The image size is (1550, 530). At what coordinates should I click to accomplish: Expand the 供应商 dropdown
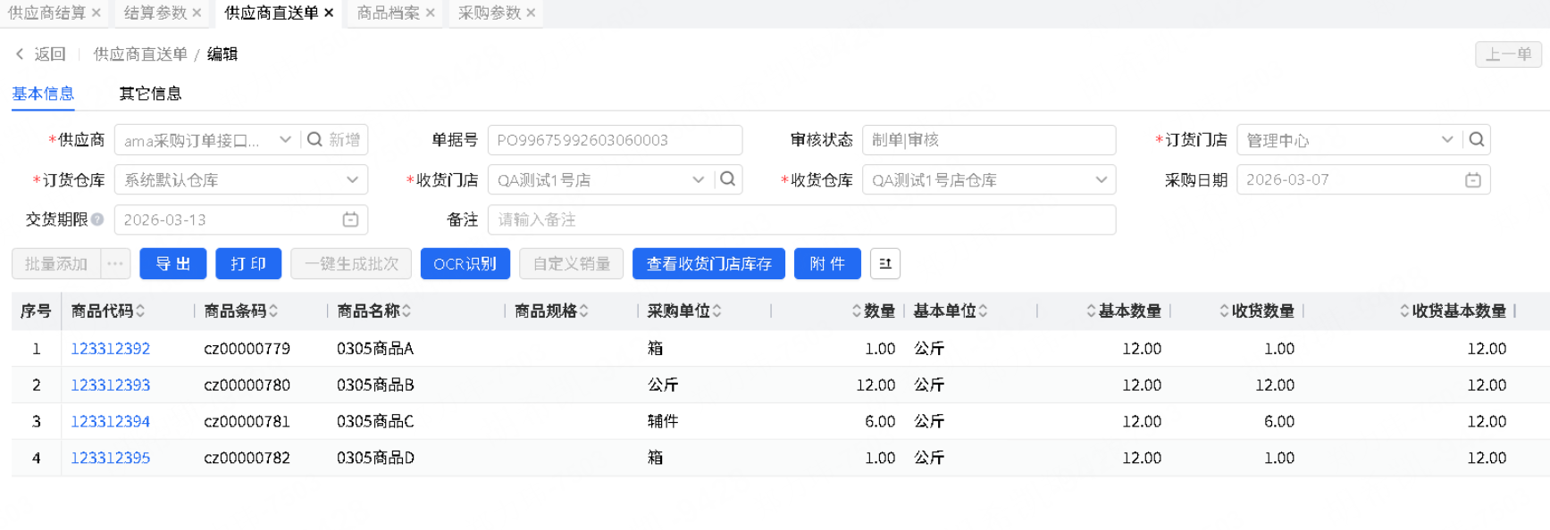(x=285, y=139)
